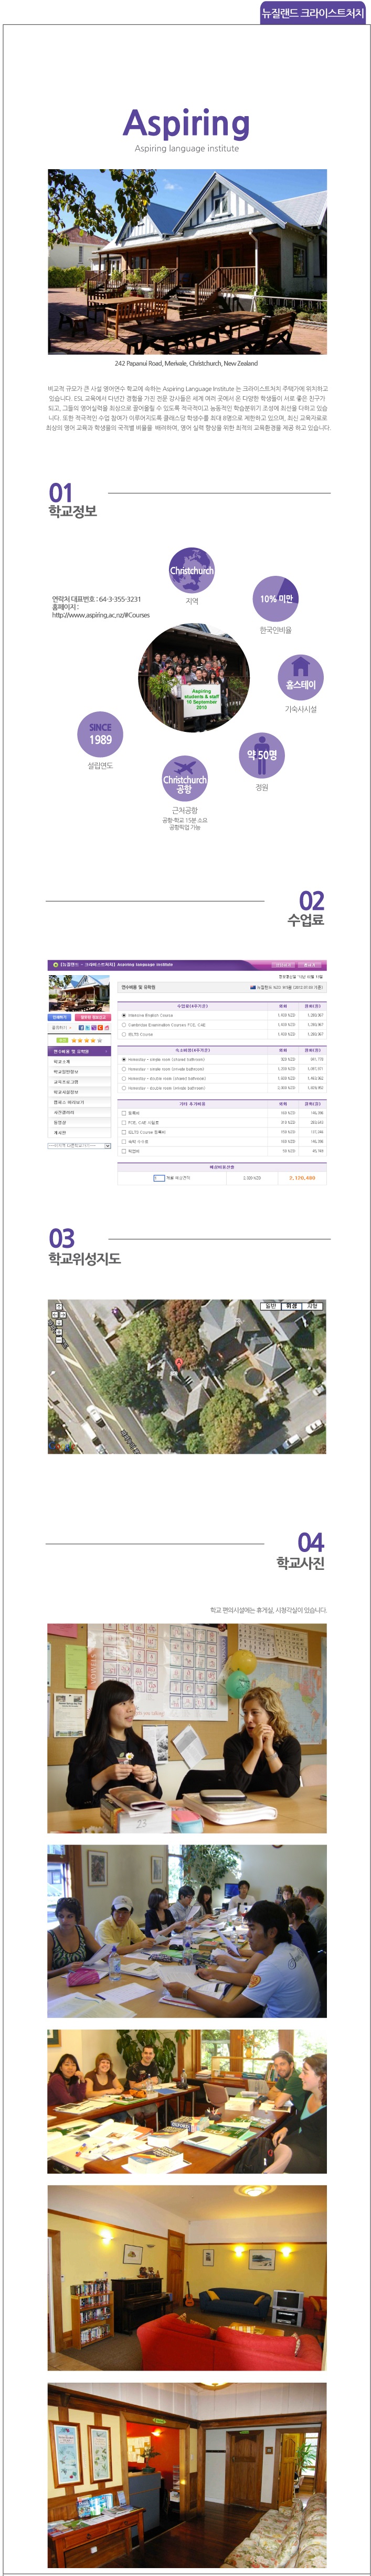
Task: Switch the map to 위성 view
Action: 292,1306
